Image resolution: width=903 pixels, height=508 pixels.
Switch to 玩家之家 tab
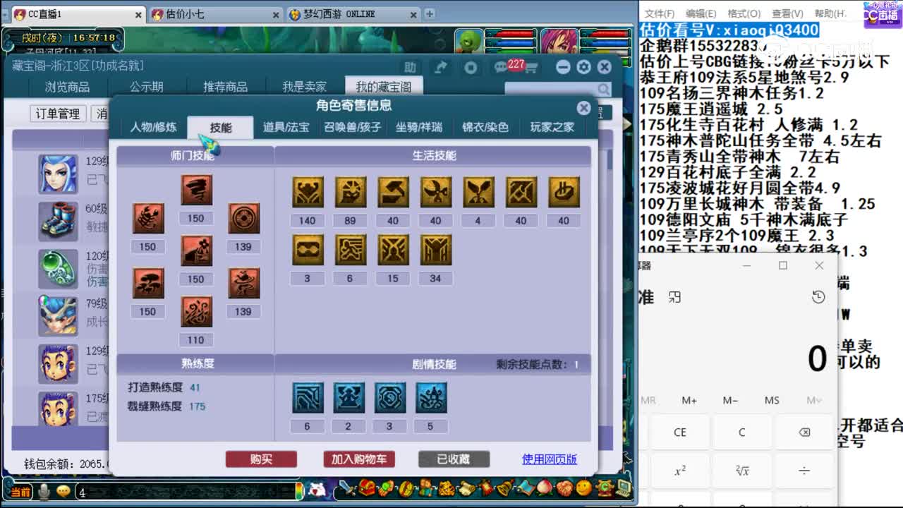pos(552,127)
